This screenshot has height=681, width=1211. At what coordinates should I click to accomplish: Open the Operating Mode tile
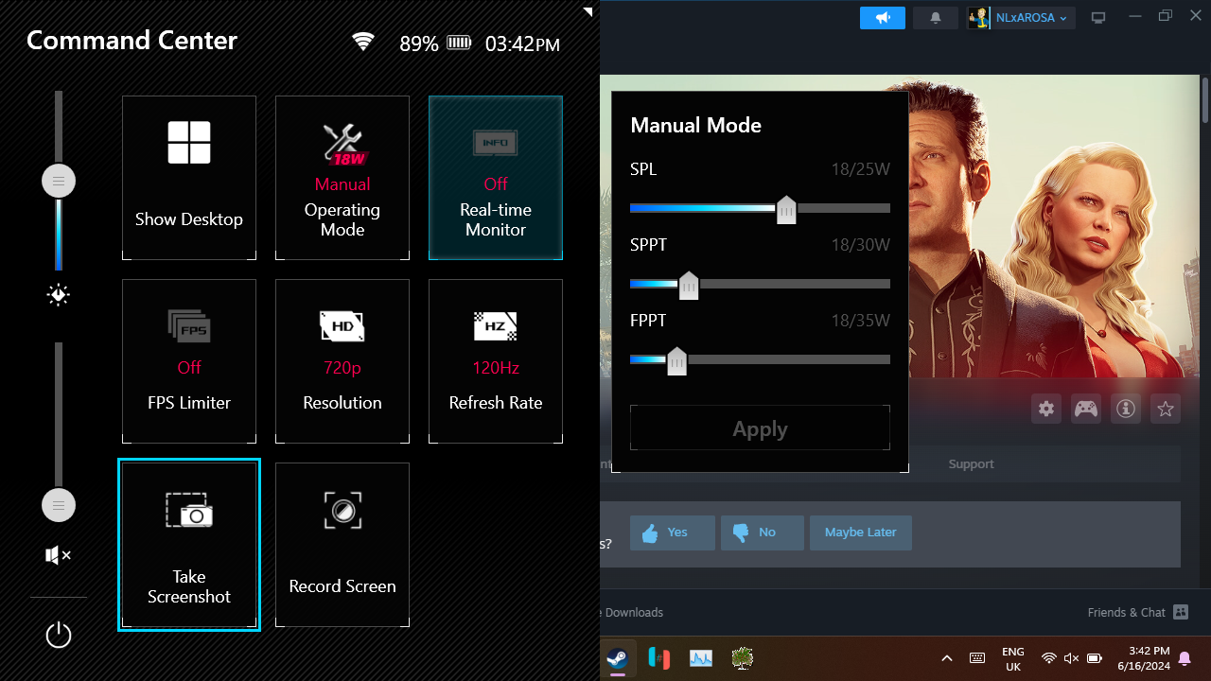342,178
